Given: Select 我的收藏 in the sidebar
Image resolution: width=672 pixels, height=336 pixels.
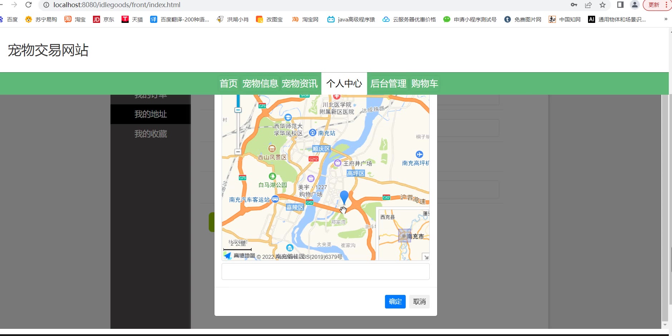Looking at the screenshot, I should [150, 134].
